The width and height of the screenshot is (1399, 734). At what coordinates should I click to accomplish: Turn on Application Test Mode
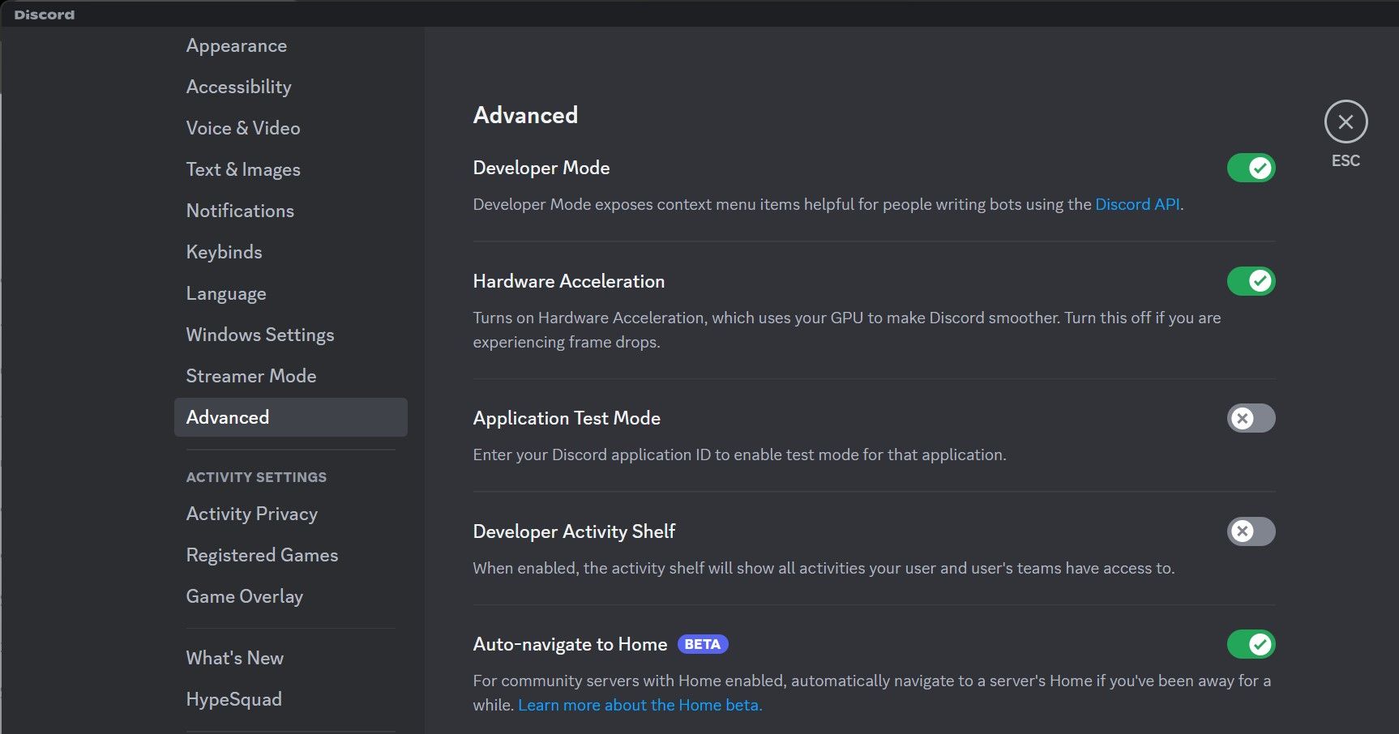click(x=1250, y=419)
